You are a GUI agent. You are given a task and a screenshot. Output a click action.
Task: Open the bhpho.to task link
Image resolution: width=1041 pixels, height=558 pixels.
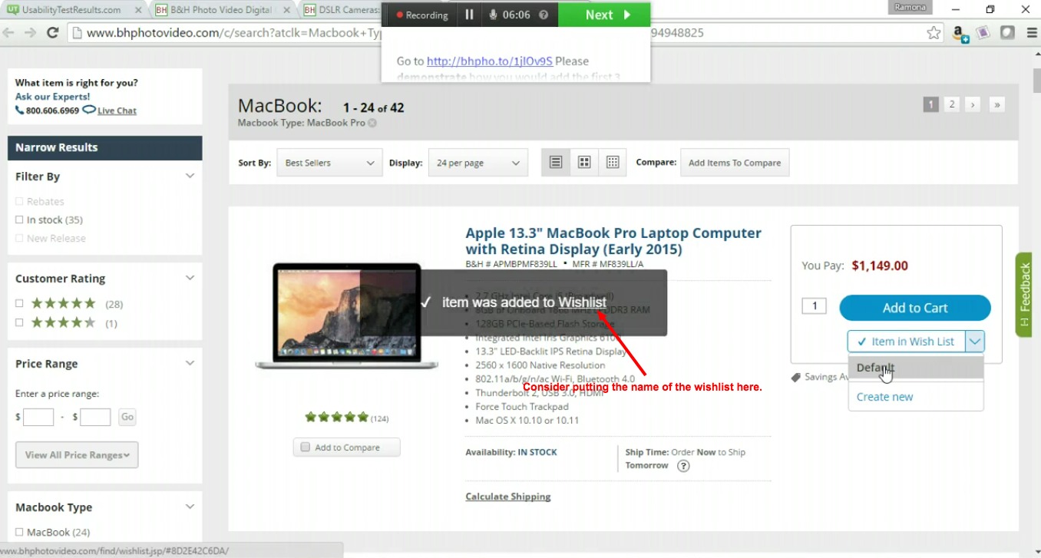pos(490,61)
